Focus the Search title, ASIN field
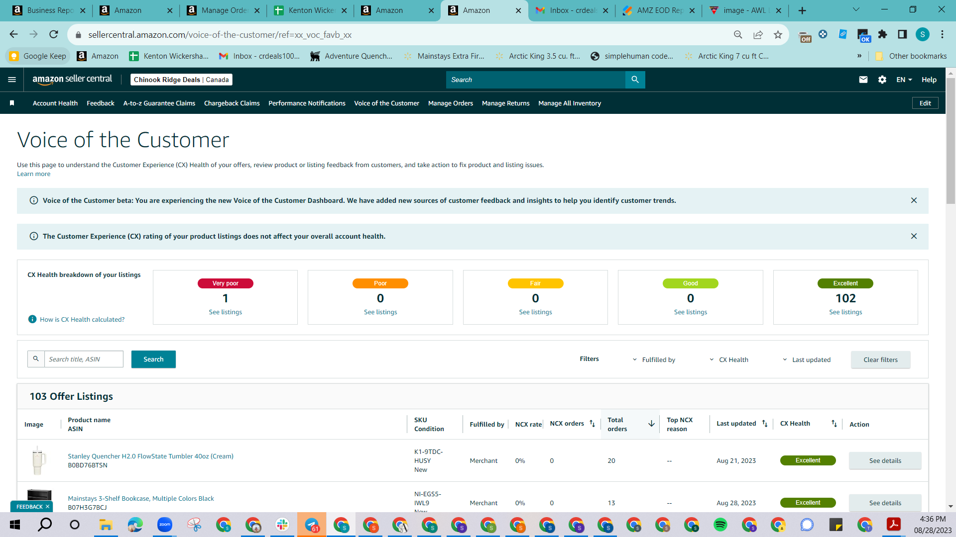This screenshot has width=956, height=537. pyautogui.click(x=84, y=359)
